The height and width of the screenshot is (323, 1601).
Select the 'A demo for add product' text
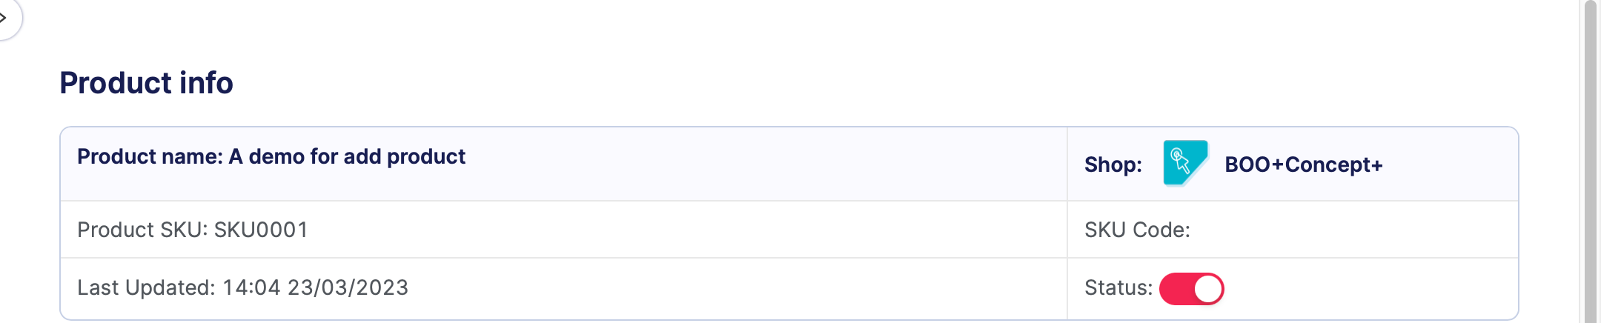347,157
